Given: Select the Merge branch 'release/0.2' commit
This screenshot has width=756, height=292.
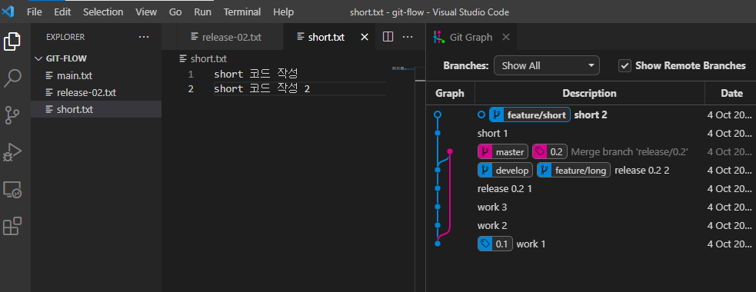Looking at the screenshot, I should [x=591, y=152].
